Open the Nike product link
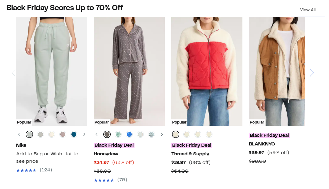The width and height of the screenshot is (329, 189). point(21,145)
